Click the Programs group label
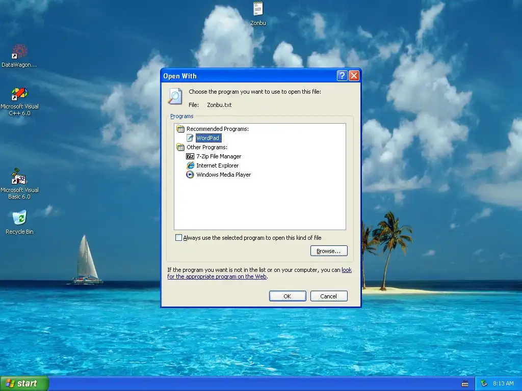 (182, 116)
